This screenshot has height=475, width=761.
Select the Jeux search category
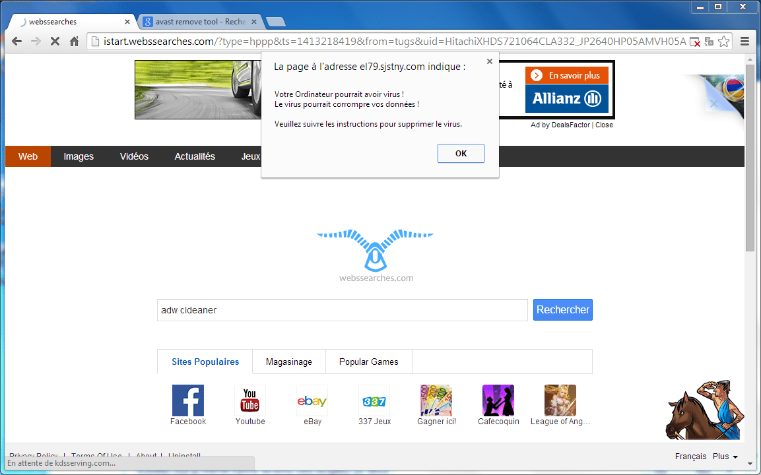[250, 156]
